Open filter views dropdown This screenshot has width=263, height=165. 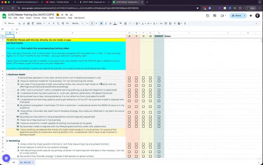(x=180, y=24)
